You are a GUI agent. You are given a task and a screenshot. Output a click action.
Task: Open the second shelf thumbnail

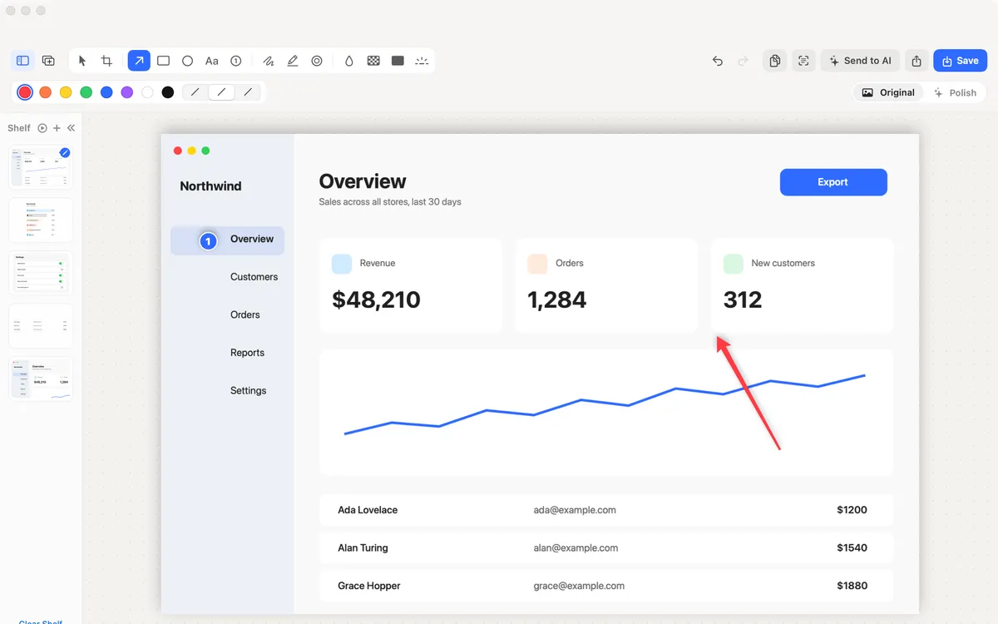pyautogui.click(x=41, y=220)
